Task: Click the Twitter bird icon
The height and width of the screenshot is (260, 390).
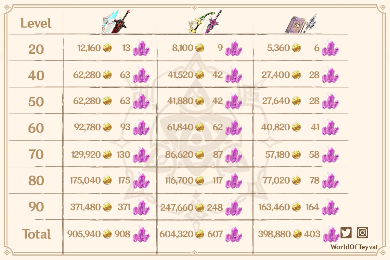Action: (x=346, y=233)
